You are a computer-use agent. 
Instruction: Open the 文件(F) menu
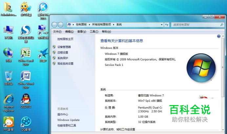point(57,32)
